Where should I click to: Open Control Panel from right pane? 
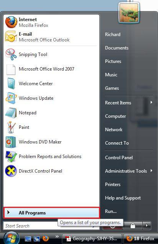tap(119, 157)
